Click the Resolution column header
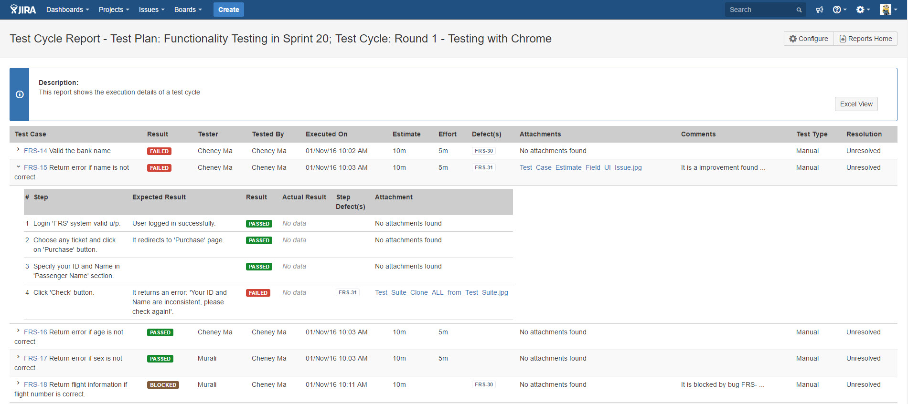Viewport: 908px width, 404px height. pos(864,134)
